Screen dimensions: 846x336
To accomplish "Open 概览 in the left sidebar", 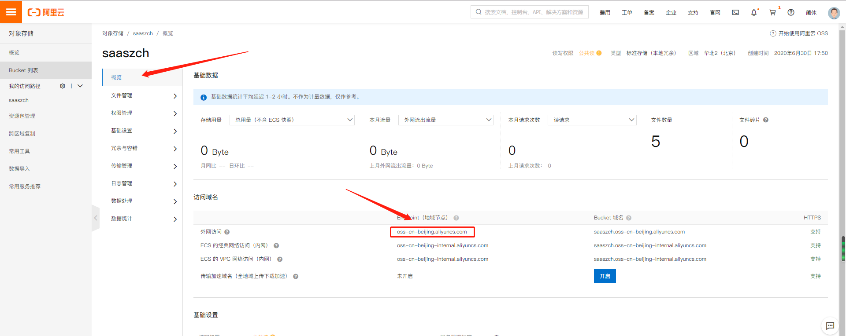I will (46, 52).
